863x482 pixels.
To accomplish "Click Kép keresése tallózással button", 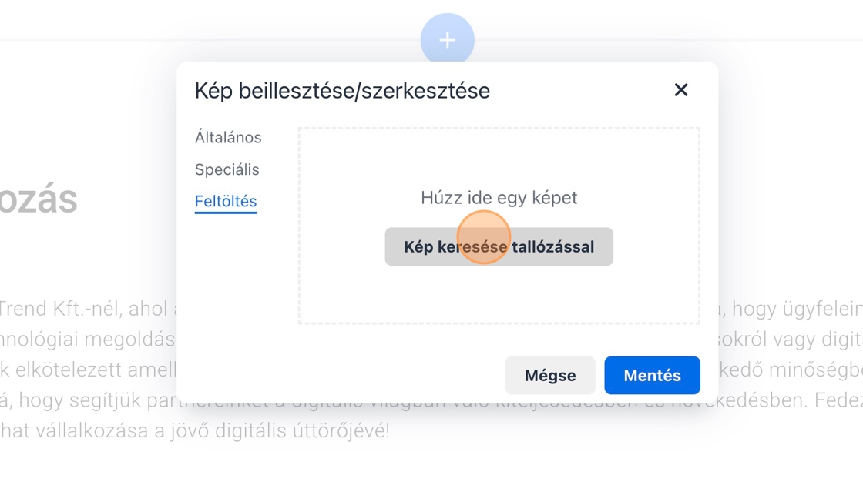I will (499, 247).
